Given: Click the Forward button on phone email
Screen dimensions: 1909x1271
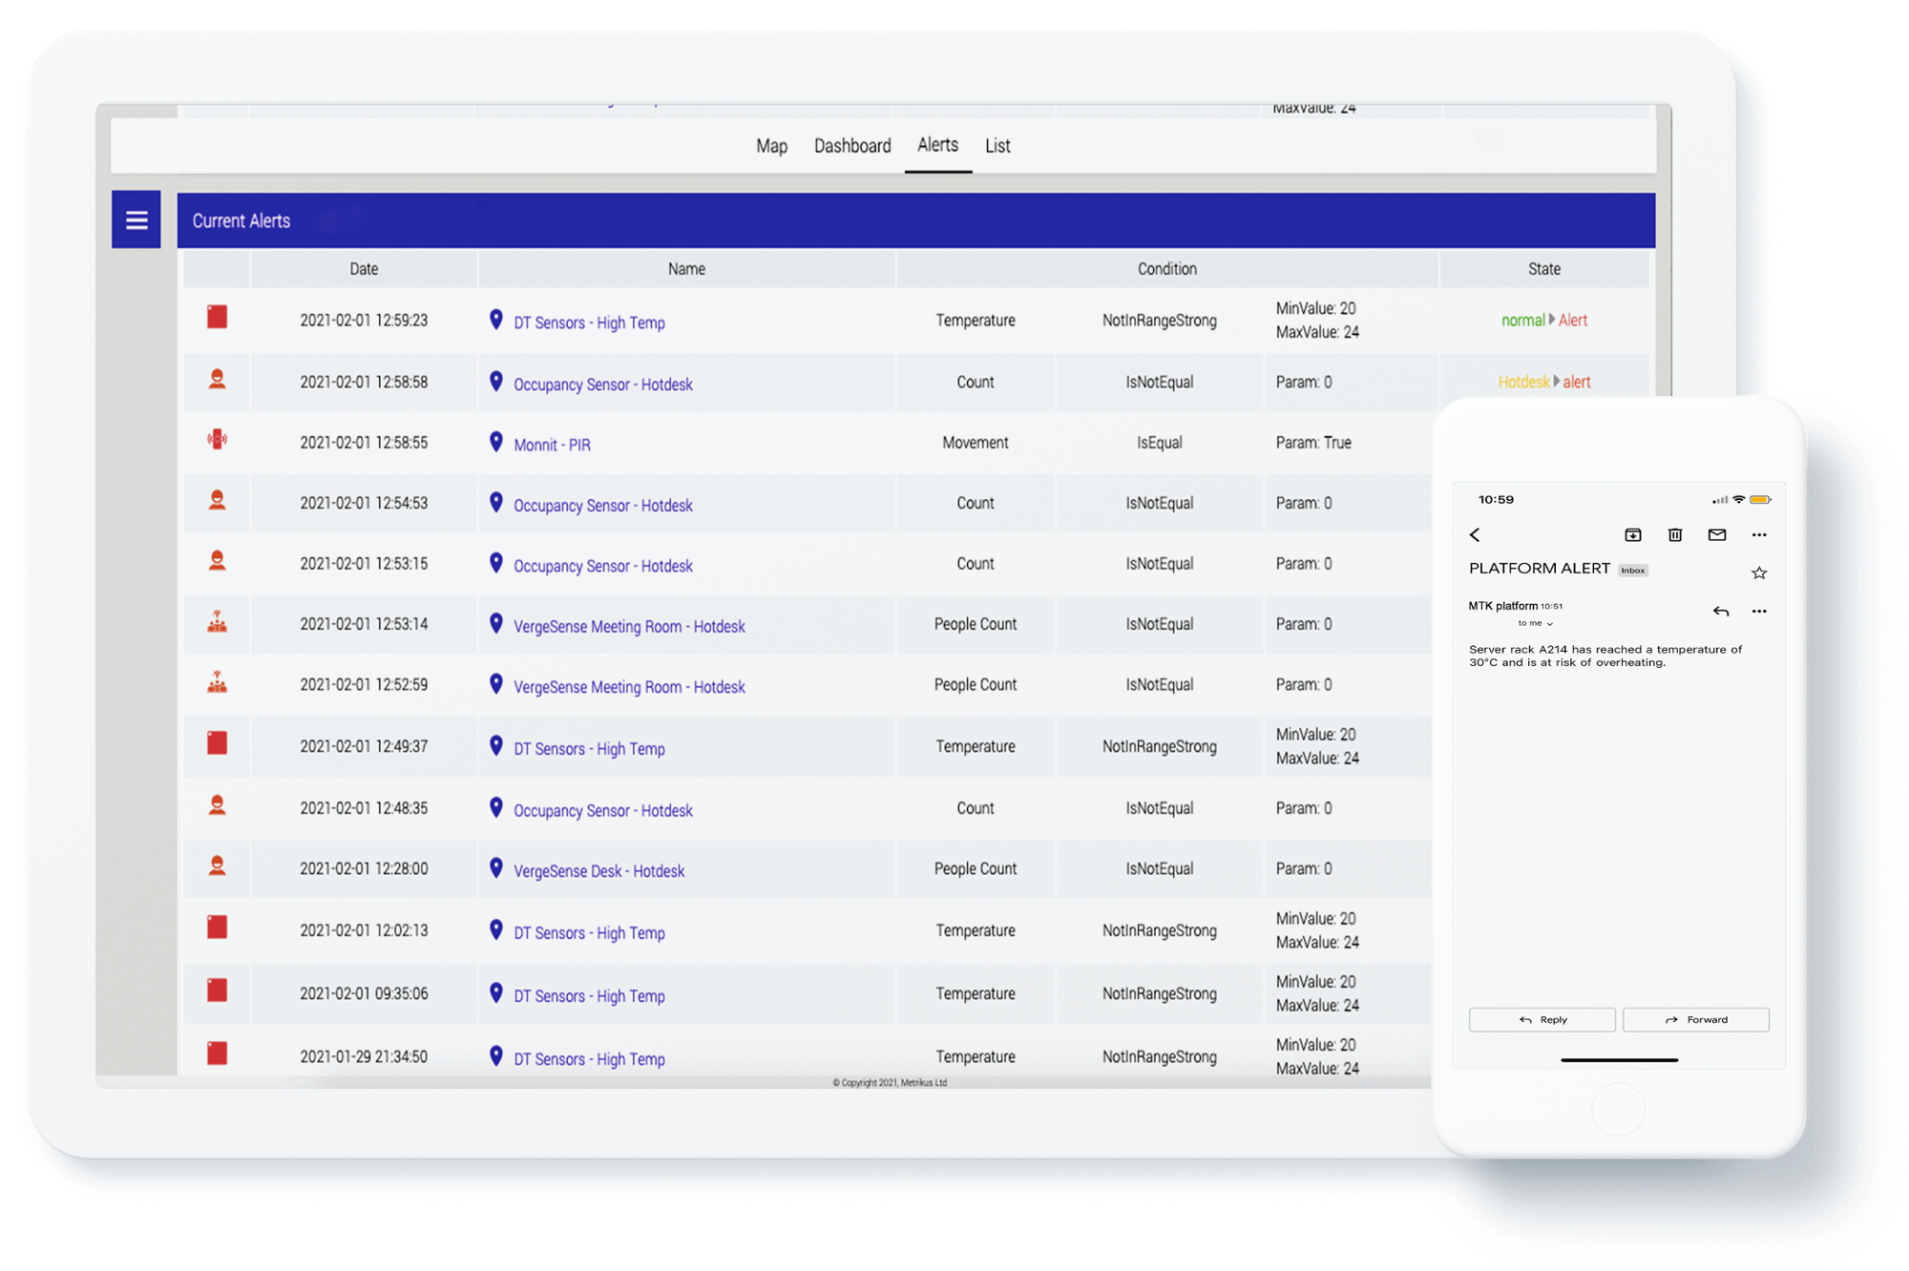Looking at the screenshot, I should coord(1696,1020).
